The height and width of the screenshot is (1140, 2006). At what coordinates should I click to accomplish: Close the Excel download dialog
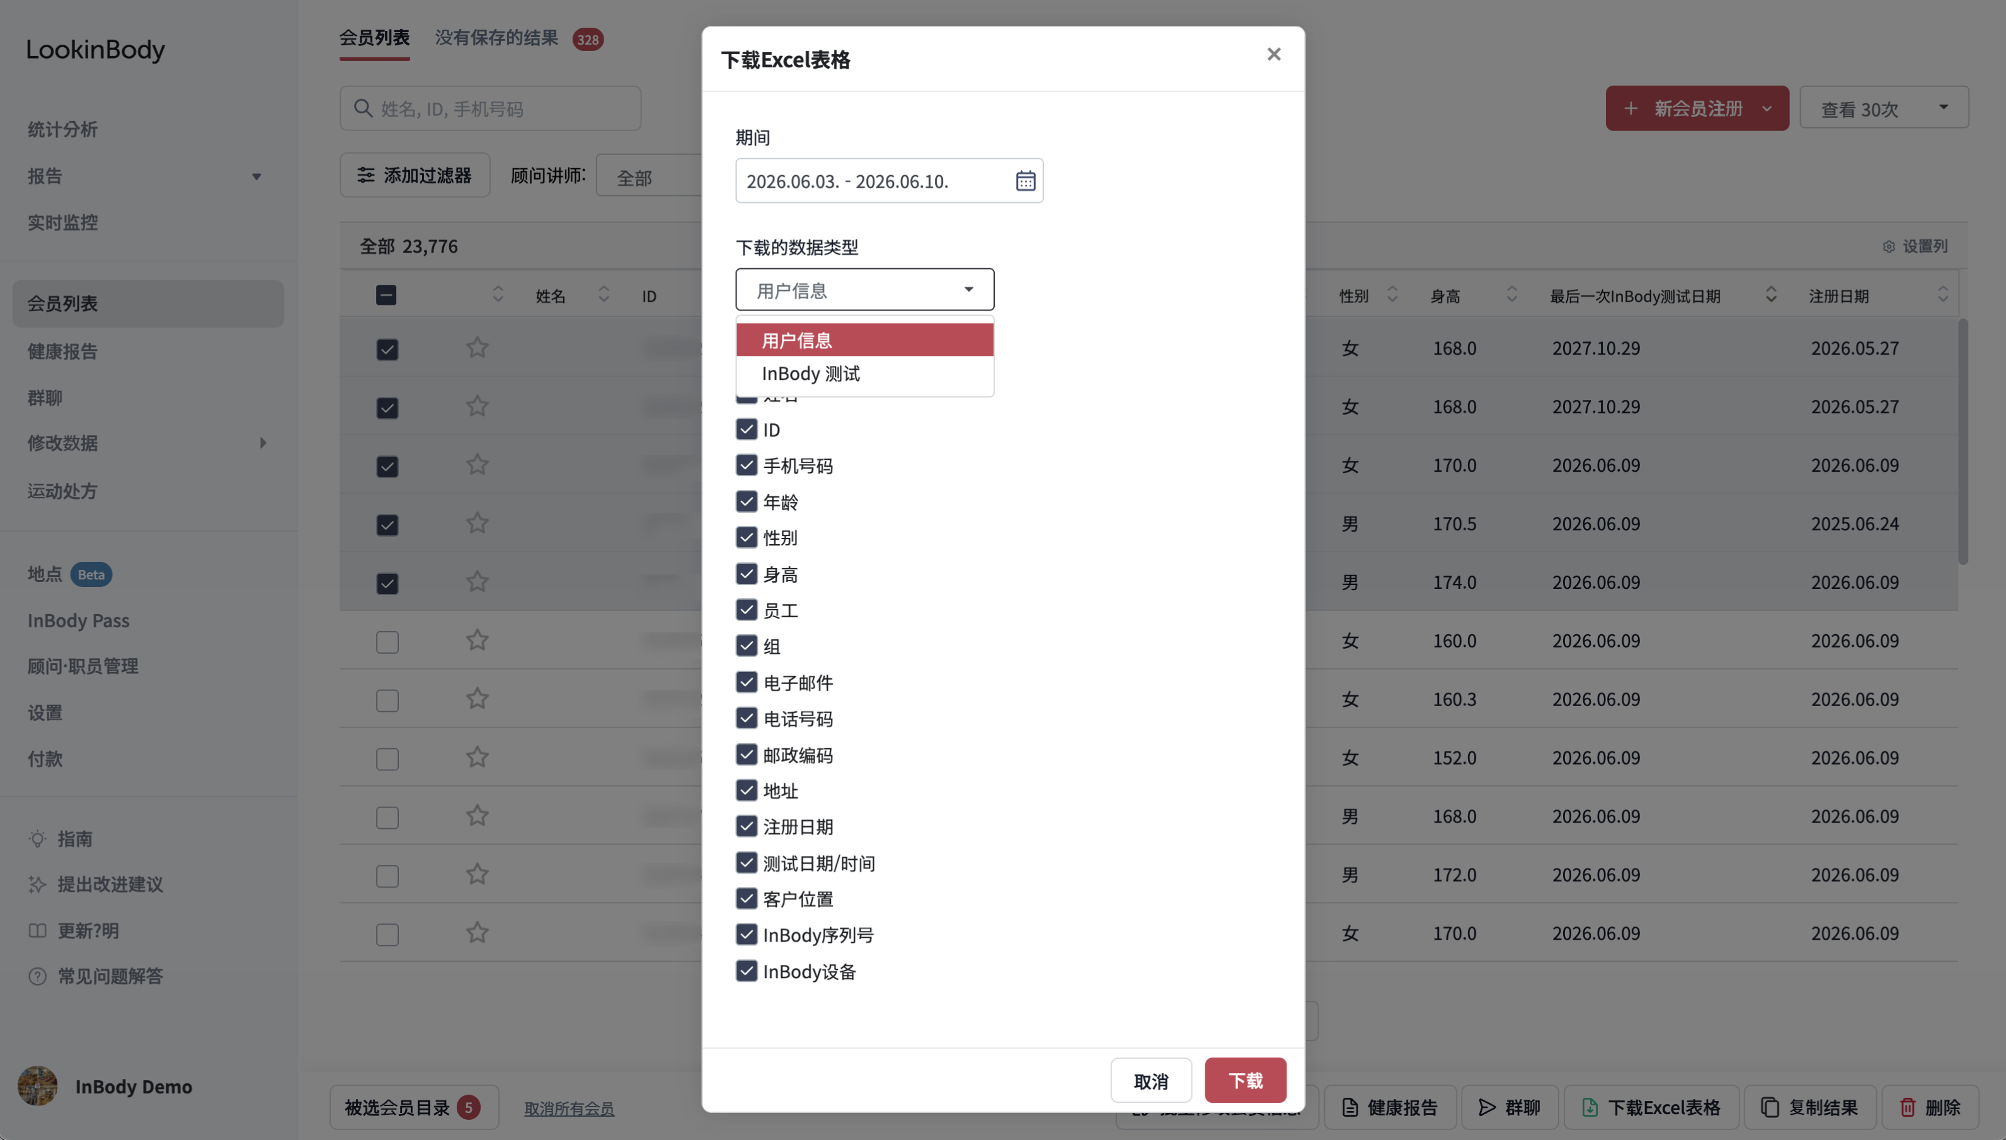point(1274,54)
